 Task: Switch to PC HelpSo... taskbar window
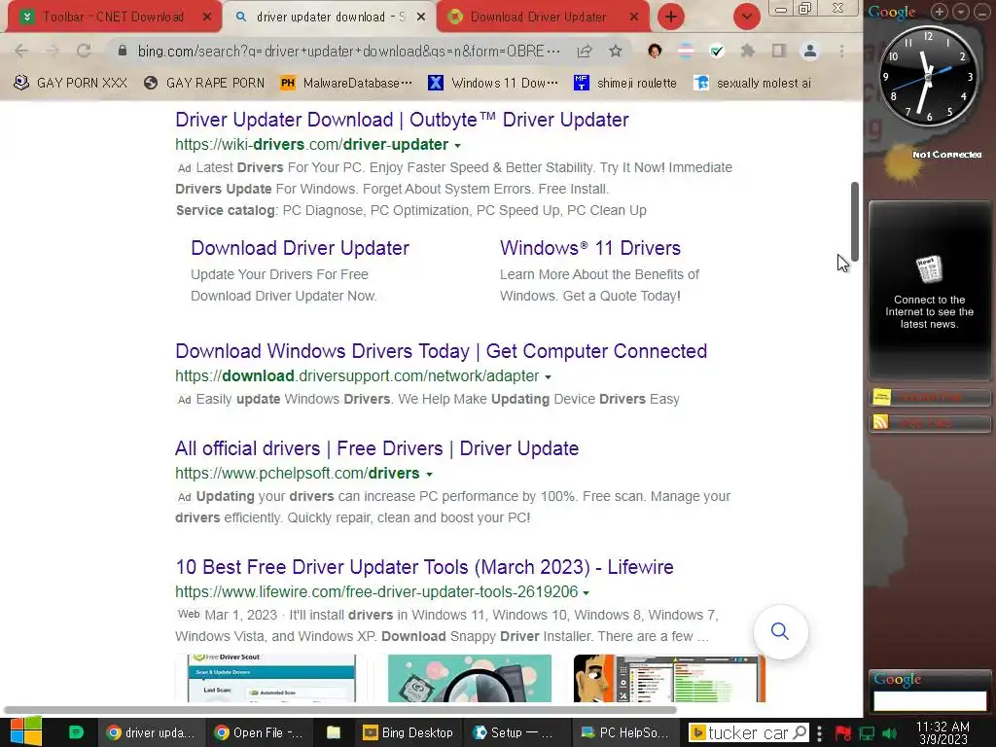coord(625,732)
